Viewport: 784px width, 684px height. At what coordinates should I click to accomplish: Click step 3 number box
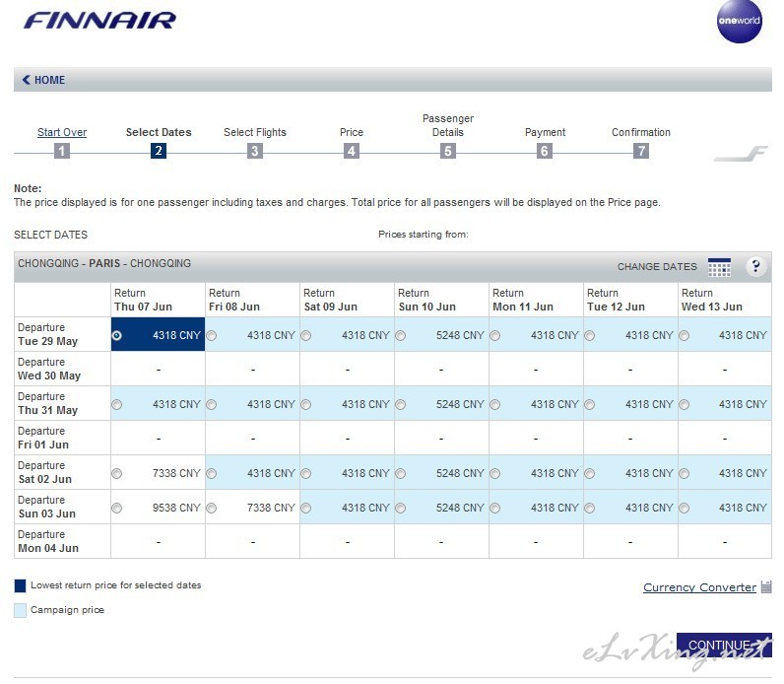(x=255, y=151)
